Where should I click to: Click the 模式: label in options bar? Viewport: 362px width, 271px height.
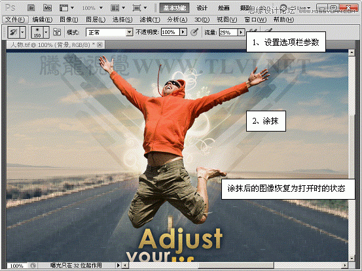(73, 32)
